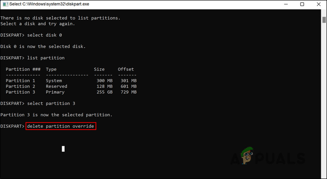327x179 pixels.
Task: Click the Partition 3 Primary row
Action: point(71,92)
